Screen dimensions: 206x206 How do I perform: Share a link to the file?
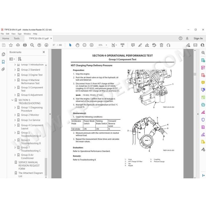click(x=188, y=45)
